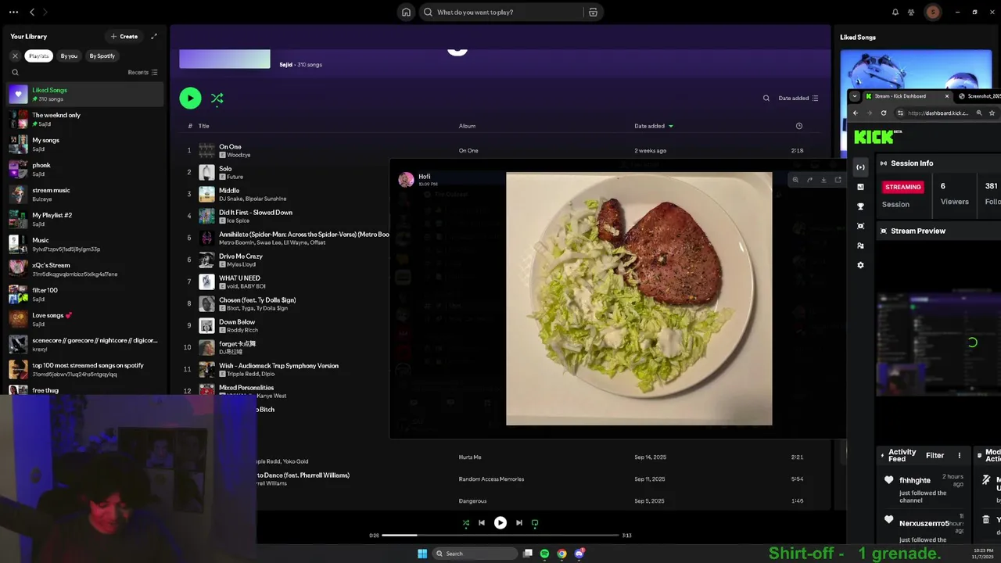
Task: Seek on the song progress bar
Action: point(500,535)
